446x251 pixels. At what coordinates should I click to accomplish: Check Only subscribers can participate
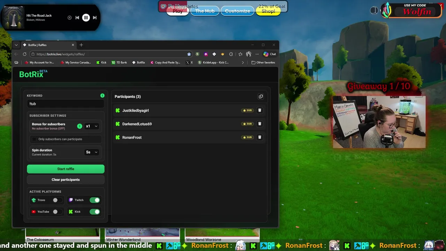[x=34, y=139]
